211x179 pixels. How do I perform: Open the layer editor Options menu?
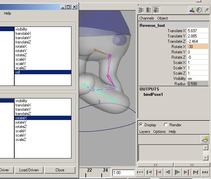[x=159, y=132]
